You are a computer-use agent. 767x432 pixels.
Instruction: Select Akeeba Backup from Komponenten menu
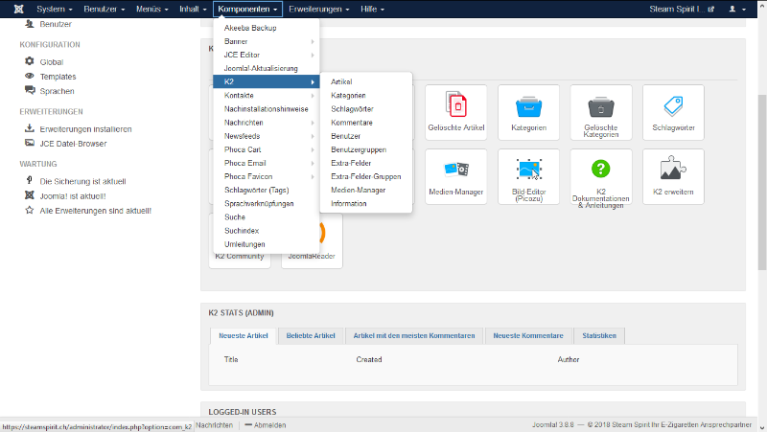267,28
